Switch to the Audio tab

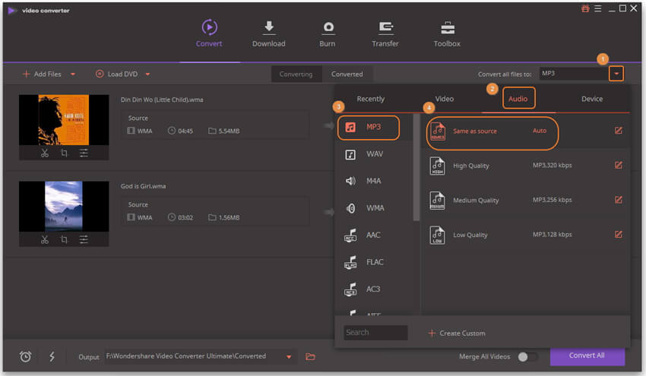(x=518, y=99)
